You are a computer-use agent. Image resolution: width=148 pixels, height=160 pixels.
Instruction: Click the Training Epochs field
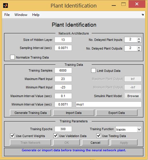tap(63, 129)
